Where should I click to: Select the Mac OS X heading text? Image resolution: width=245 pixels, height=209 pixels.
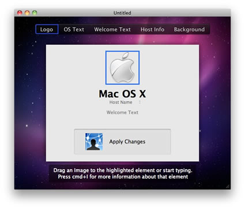(x=122, y=94)
